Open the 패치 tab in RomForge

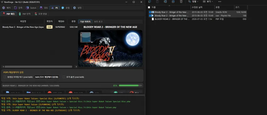tap(7, 8)
